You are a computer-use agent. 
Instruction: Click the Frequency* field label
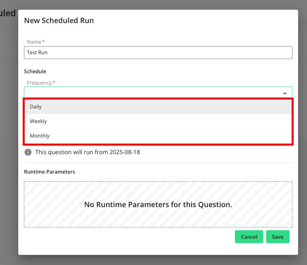click(x=41, y=83)
